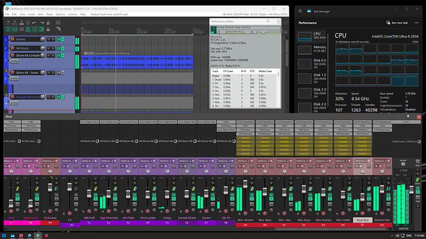Mute the Drum Kit - Sines track
This screenshot has height=239, width=426.
click(49, 73)
